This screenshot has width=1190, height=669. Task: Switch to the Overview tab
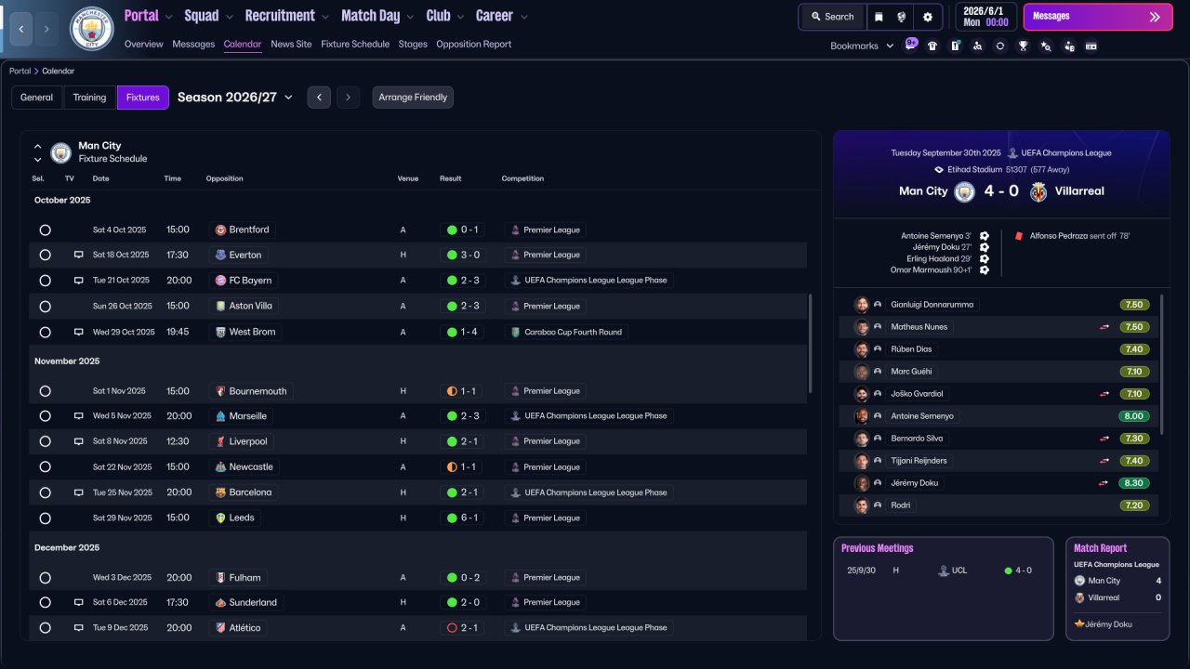click(143, 44)
